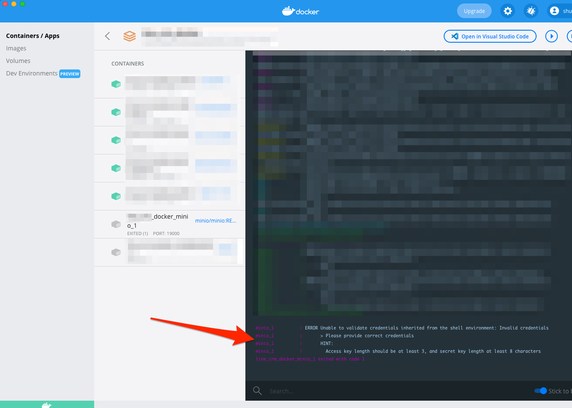Click the orange stack icon beside the app name
The image size is (572, 408).
129,36
